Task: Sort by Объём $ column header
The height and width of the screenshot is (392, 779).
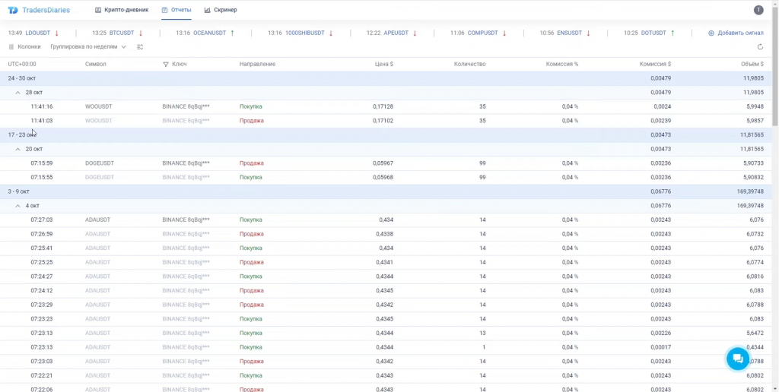Action: tap(752, 64)
